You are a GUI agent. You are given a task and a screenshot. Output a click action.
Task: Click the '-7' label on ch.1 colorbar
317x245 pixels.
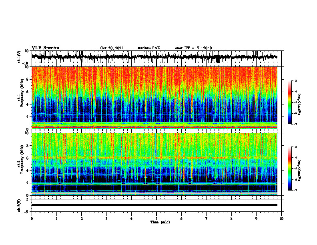click(x=295, y=124)
